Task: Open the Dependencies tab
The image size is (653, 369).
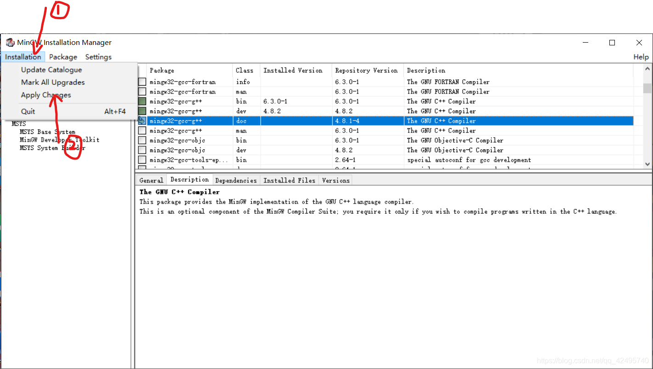Action: point(236,181)
